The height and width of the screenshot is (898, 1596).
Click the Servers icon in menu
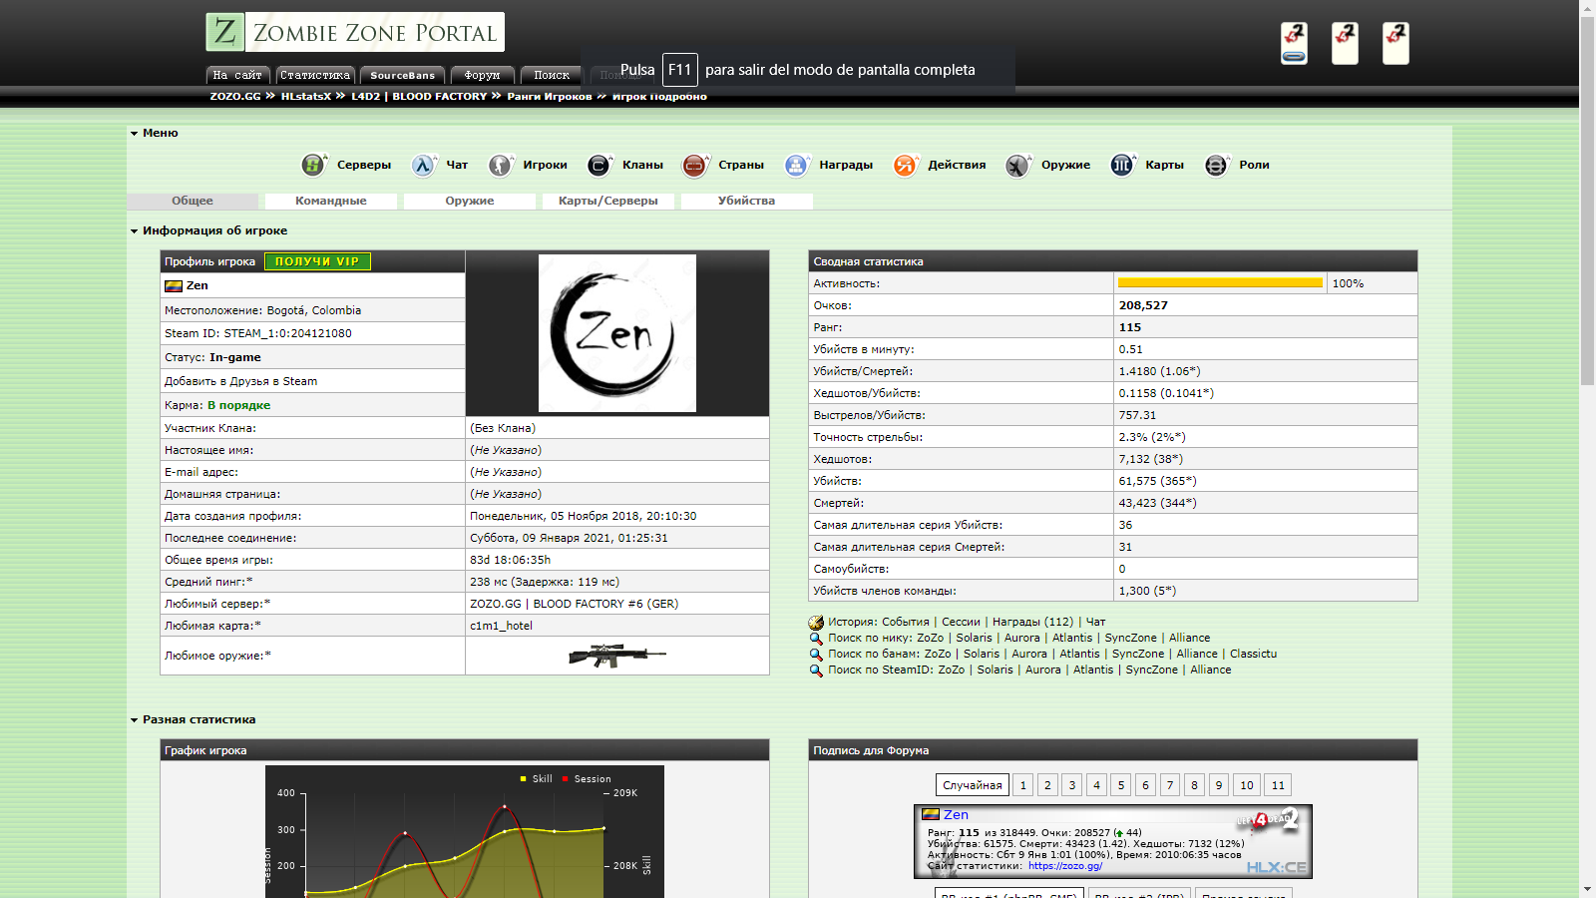[x=314, y=165]
